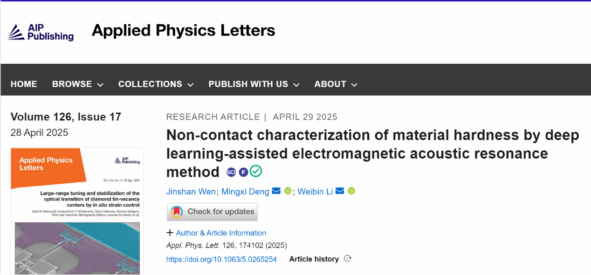591x275 pixels.
Task: Open Mingxi Deng's ORCID iD icon
Action: (x=288, y=191)
